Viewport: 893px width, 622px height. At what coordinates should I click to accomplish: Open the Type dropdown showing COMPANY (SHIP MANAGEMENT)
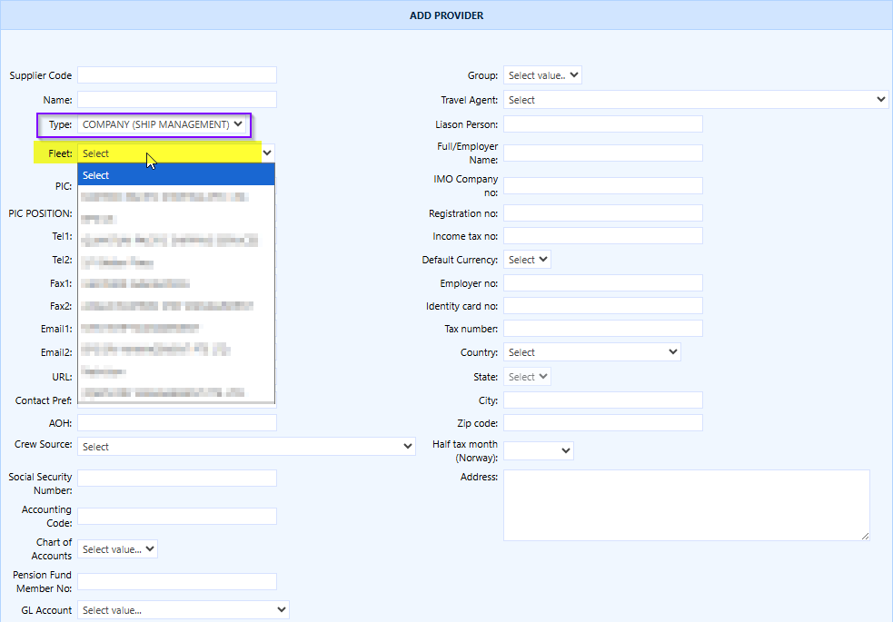[x=163, y=124]
